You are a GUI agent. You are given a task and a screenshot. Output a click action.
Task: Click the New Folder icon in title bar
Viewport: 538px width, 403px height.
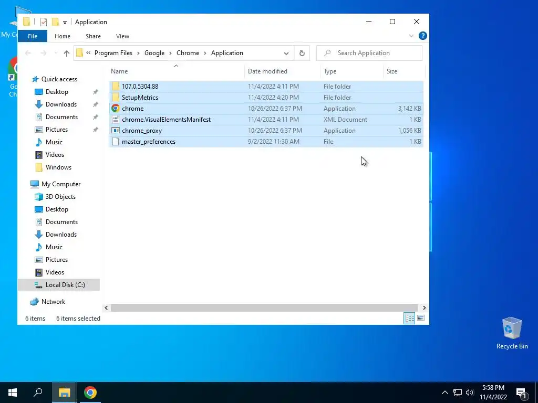click(55, 22)
